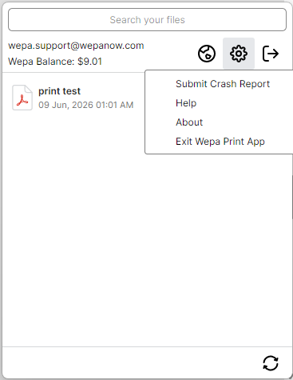The image size is (293, 380).
Task: Select Submit Crash Report from menu
Action: (x=223, y=84)
